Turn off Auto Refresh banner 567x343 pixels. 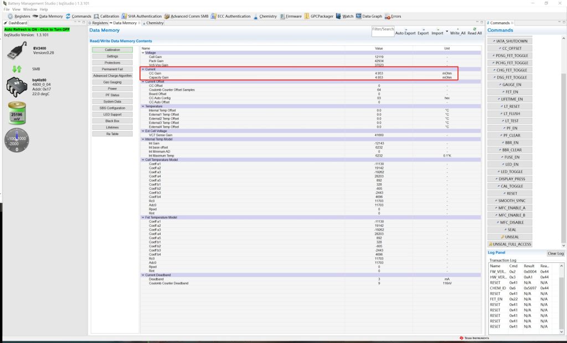37,29
